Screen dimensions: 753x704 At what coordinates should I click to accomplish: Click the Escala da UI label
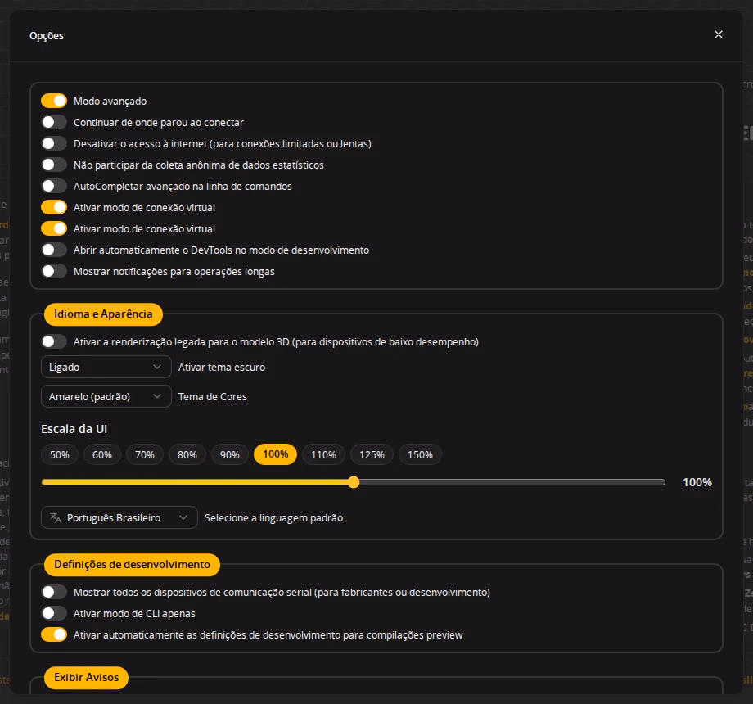click(74, 429)
